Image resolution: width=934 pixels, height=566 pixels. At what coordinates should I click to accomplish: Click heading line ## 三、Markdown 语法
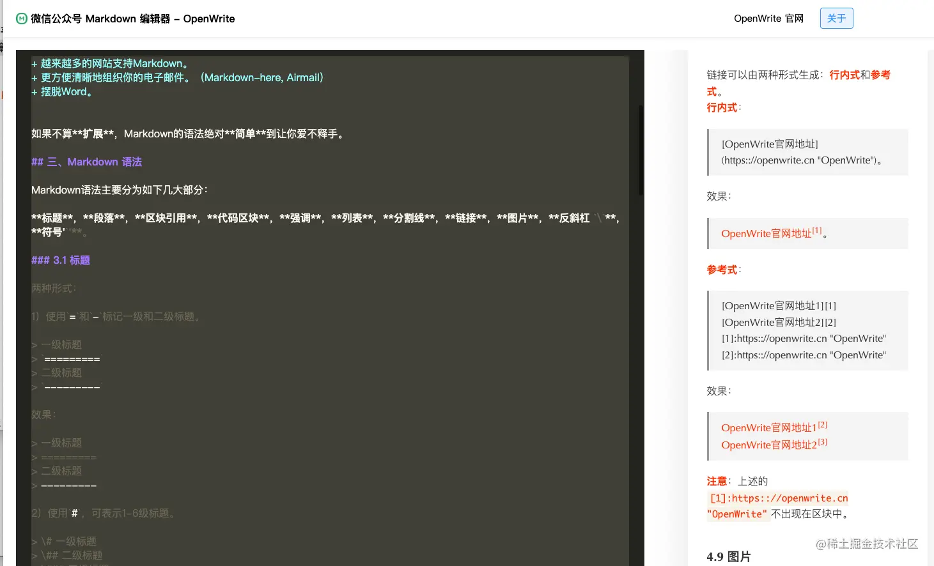(x=86, y=162)
